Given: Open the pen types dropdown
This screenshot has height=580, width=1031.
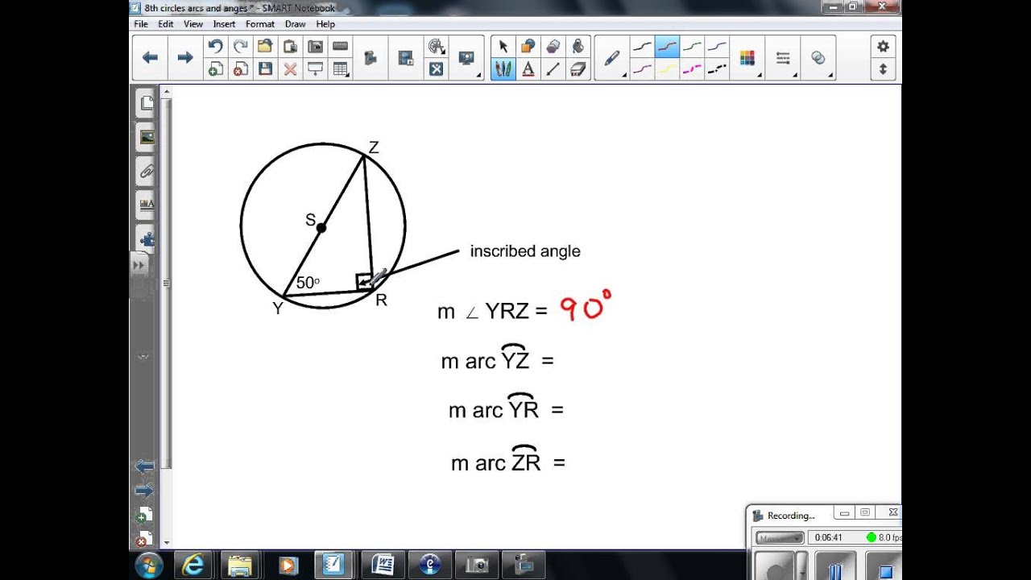Looking at the screenshot, I should [613, 58].
